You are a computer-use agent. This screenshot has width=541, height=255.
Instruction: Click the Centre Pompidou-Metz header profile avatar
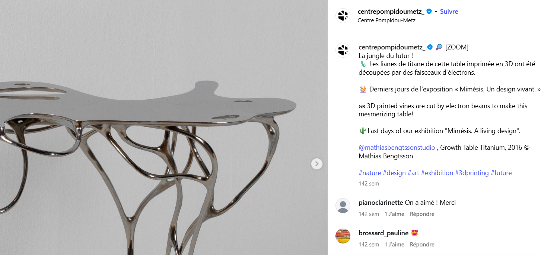[343, 16]
